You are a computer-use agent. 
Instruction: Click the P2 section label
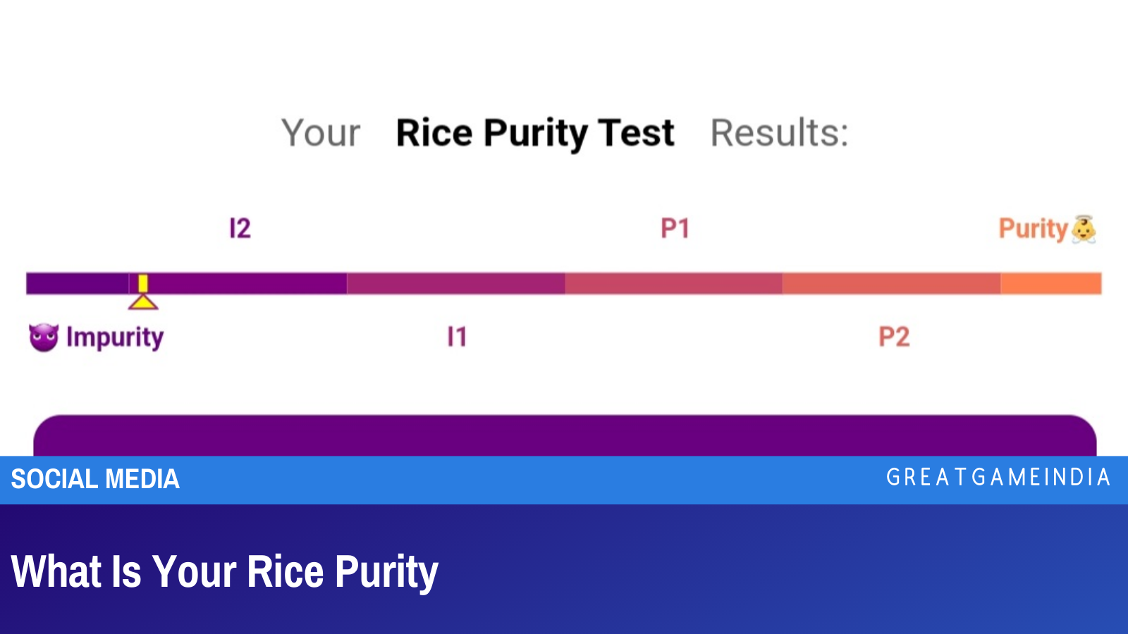point(894,337)
